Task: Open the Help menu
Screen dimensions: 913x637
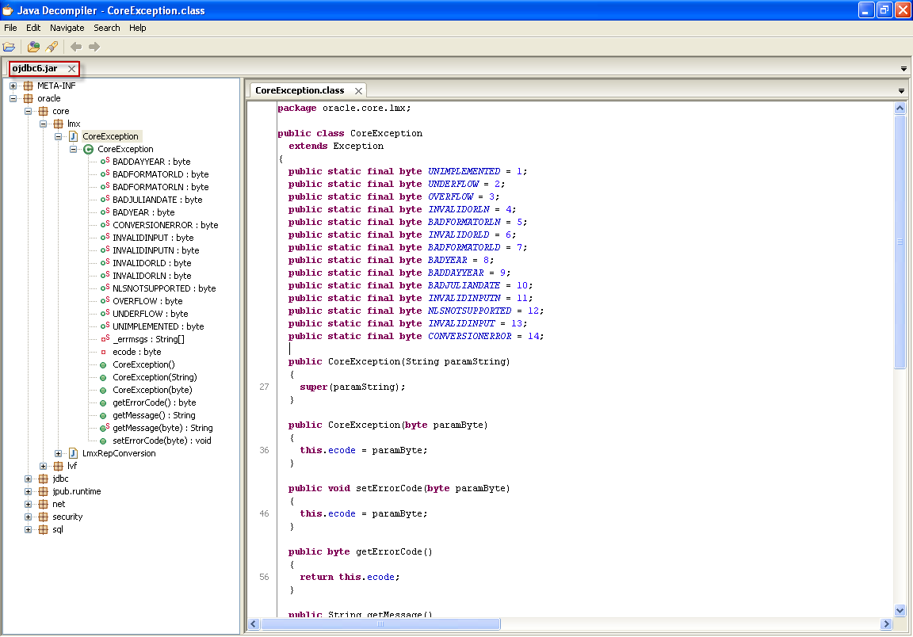Action: coord(138,28)
